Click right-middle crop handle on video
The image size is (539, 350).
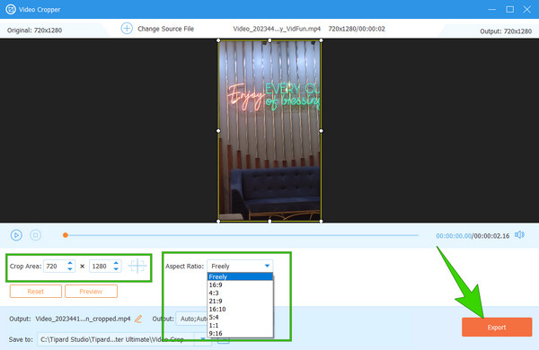pos(321,130)
